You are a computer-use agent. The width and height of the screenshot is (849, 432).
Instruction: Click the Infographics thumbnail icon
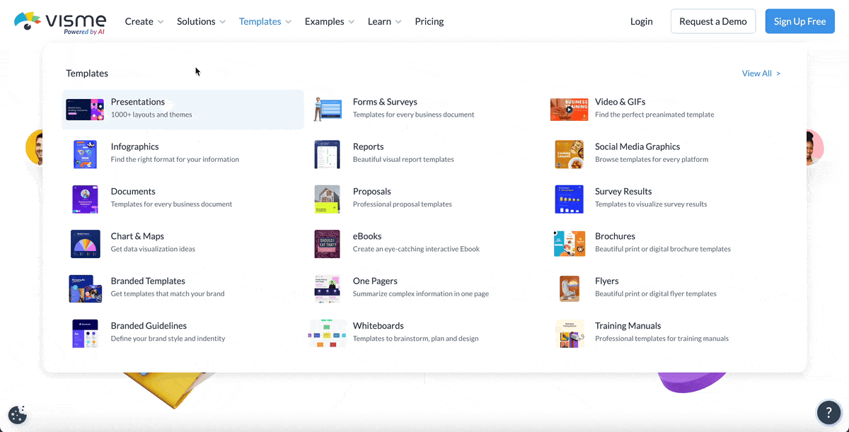85,154
